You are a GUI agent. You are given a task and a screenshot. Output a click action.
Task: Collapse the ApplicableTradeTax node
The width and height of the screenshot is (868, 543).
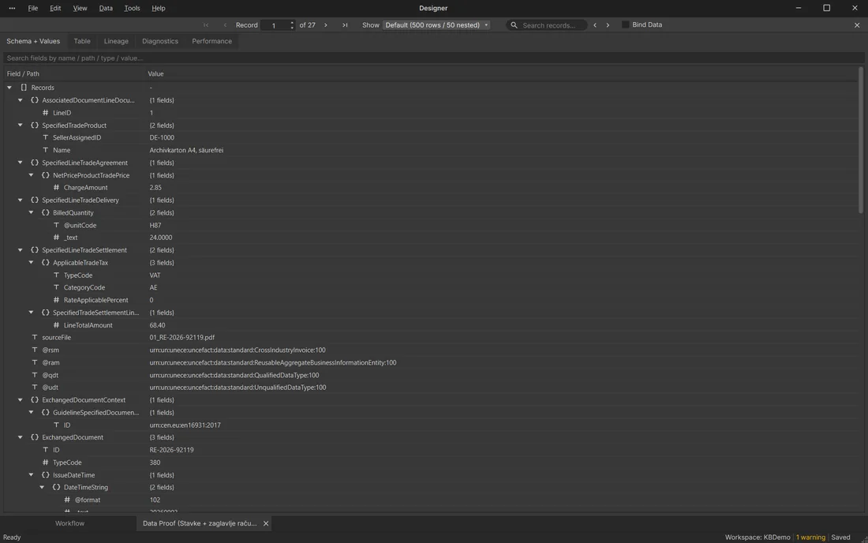point(32,262)
